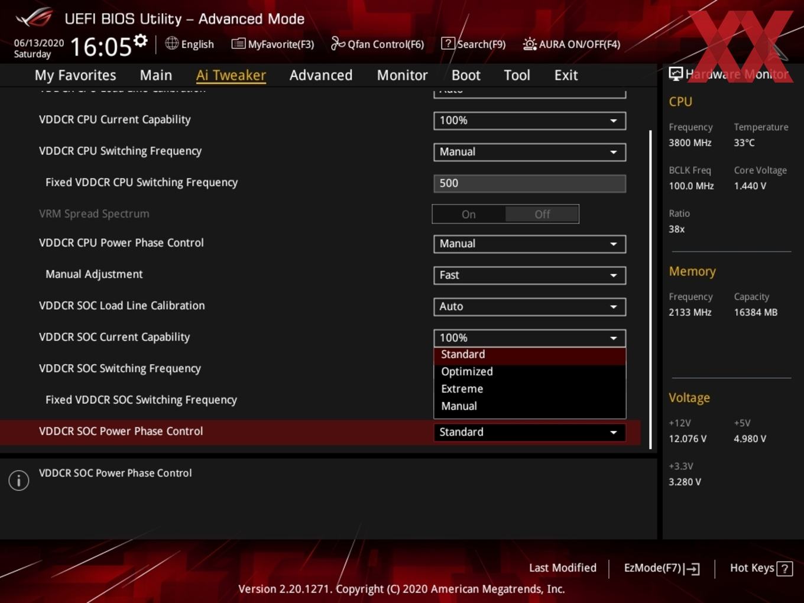Image resolution: width=804 pixels, height=603 pixels.
Task: Click the 1.440 V core voltage value
Action: click(x=750, y=186)
